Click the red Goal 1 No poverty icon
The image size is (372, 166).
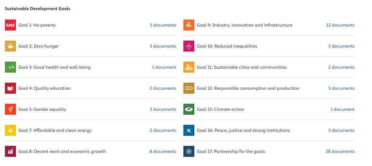tap(11, 25)
